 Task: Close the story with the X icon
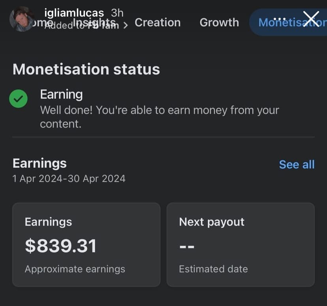point(311,19)
